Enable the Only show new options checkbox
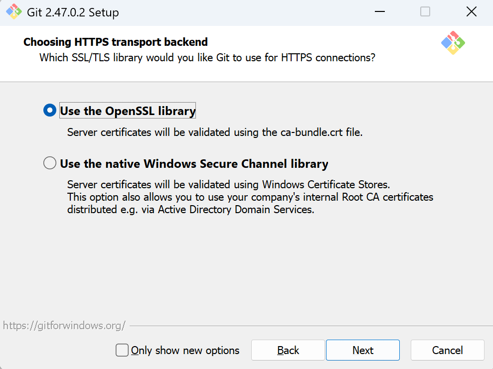Screen dimensions: 493x369 tap(122, 350)
